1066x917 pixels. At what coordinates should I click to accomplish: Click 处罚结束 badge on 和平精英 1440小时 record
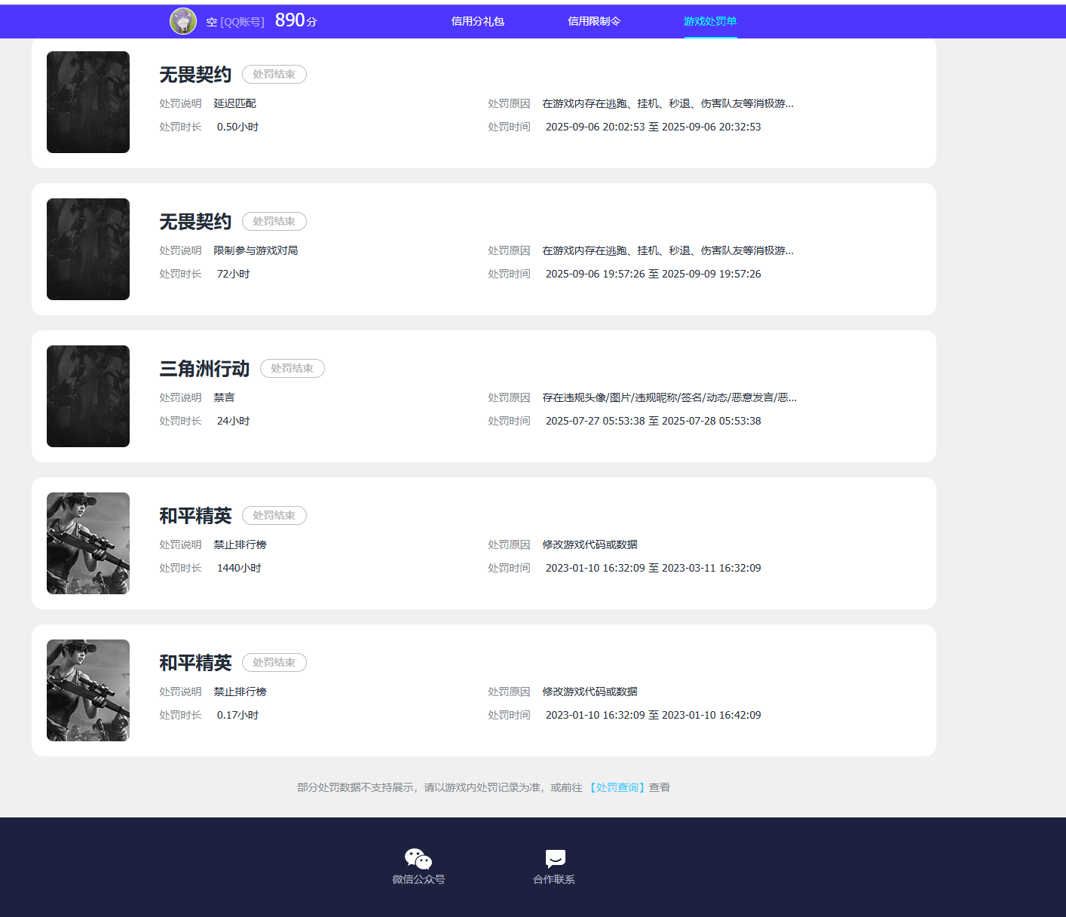[274, 515]
